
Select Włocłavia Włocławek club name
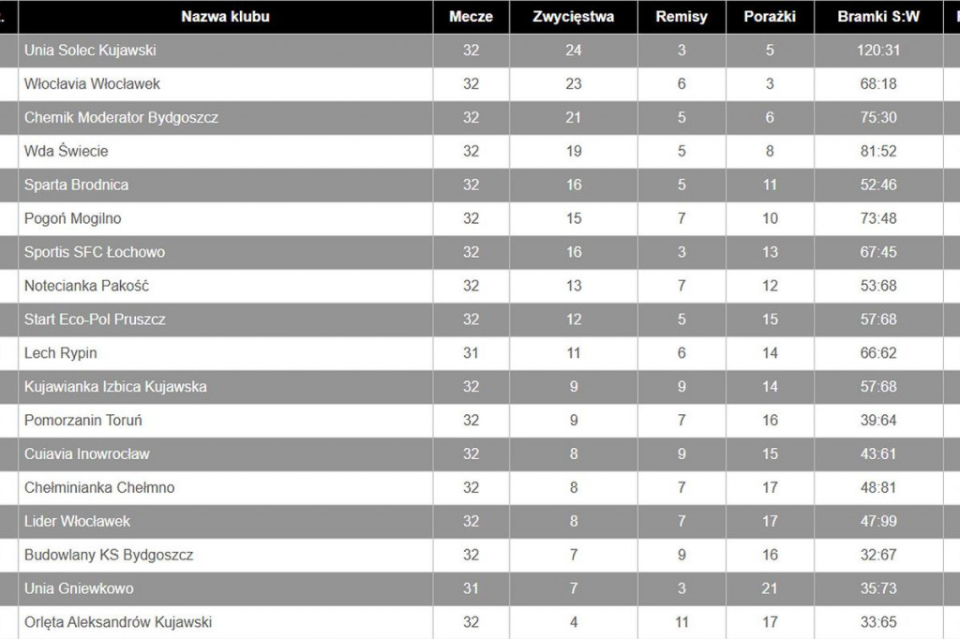tap(92, 83)
